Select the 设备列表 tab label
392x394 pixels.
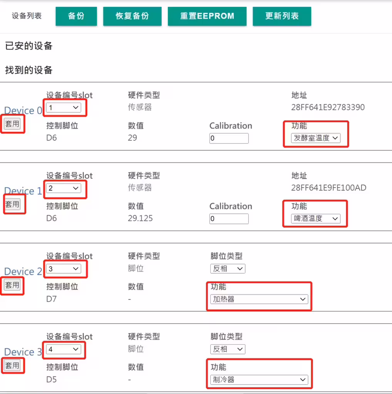click(x=27, y=16)
